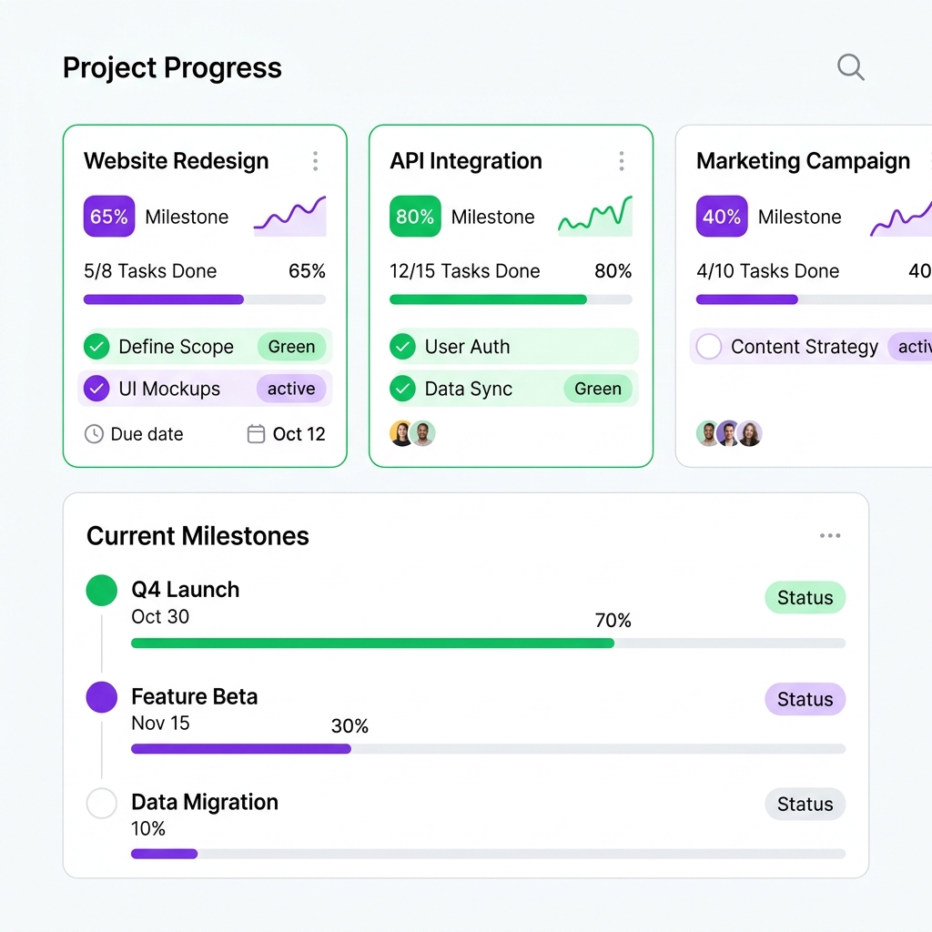View API Integration green trend sparkline
The width and height of the screenshot is (932, 932).
pos(595,216)
